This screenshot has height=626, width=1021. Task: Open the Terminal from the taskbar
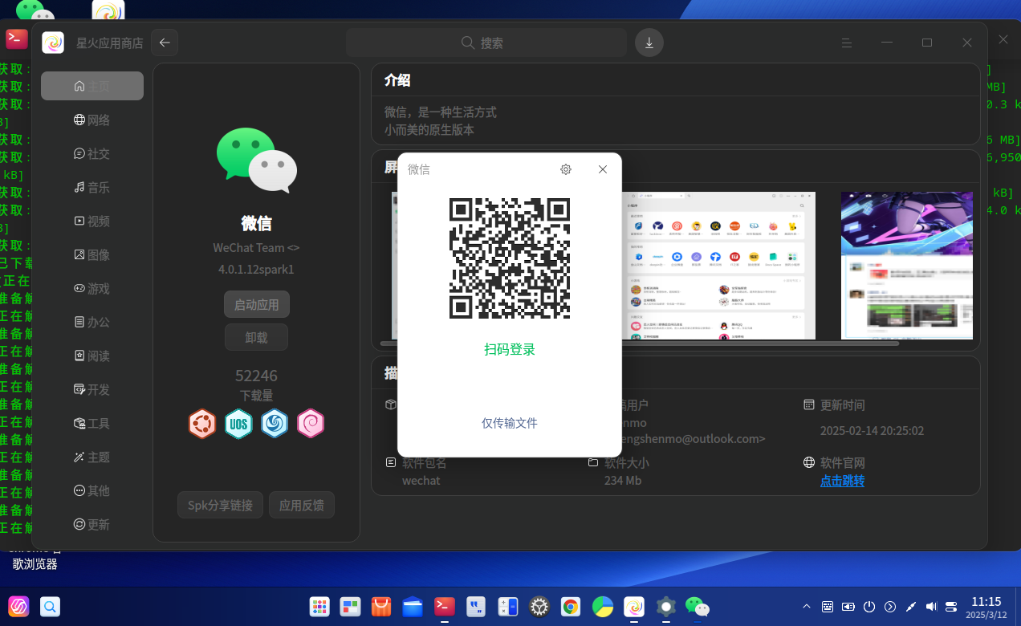pos(445,607)
